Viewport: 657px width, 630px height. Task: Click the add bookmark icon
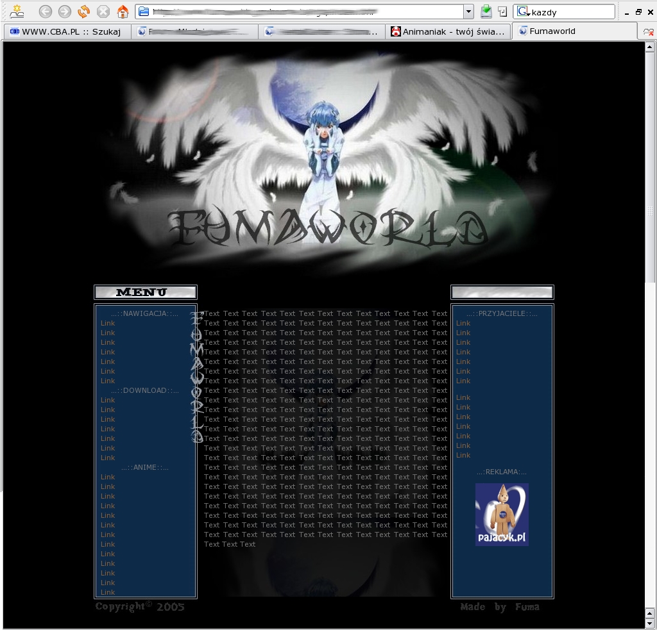16,11
